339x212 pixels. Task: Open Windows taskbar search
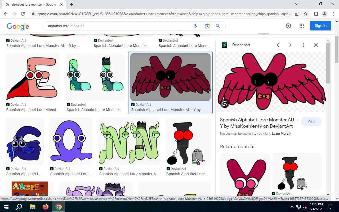coord(19,207)
